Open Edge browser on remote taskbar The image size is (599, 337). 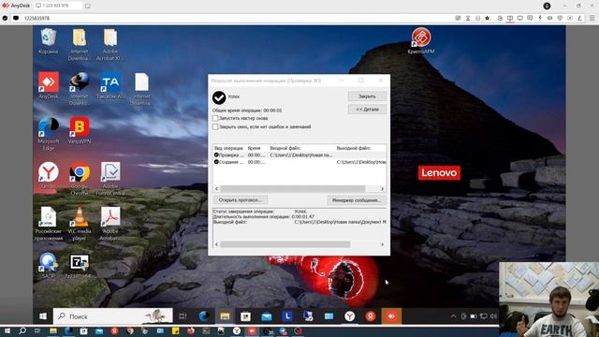click(204, 316)
